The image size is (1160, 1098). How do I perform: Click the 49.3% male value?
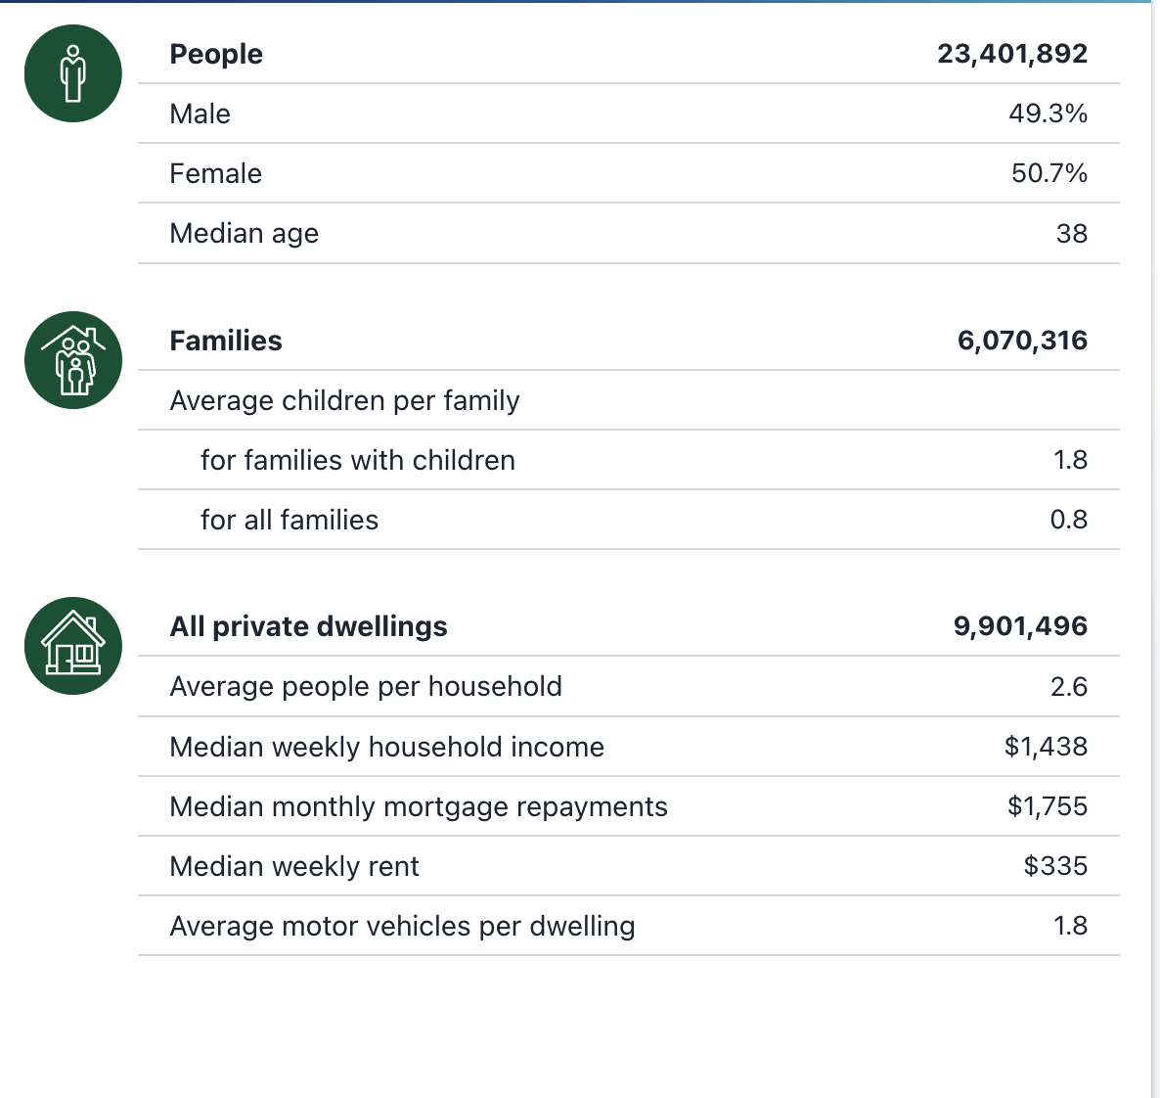pos(1048,114)
